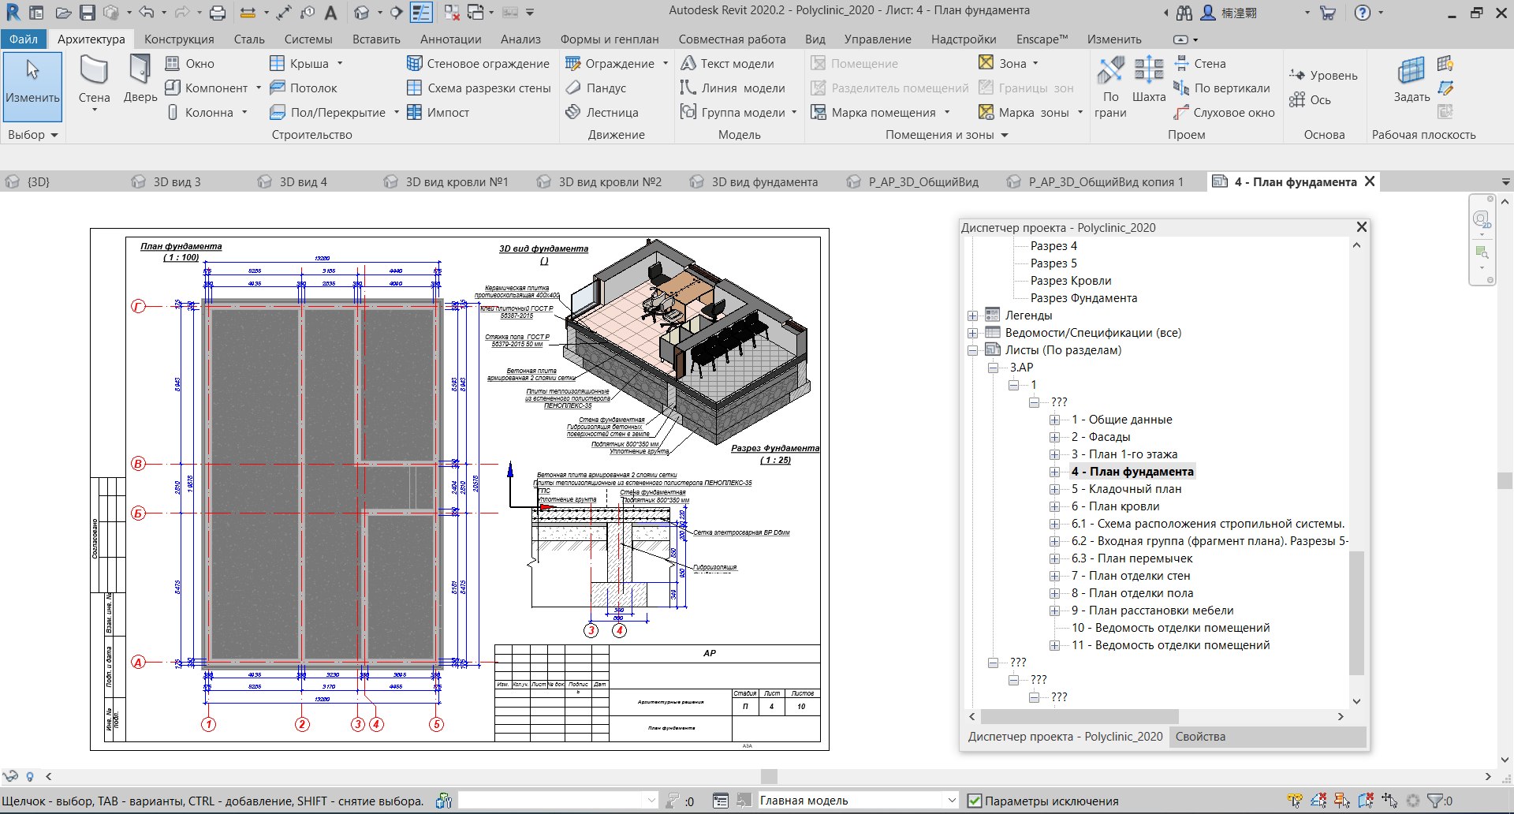Open the Аннотации ribbon tab
1514x814 pixels.
pyautogui.click(x=450, y=39)
